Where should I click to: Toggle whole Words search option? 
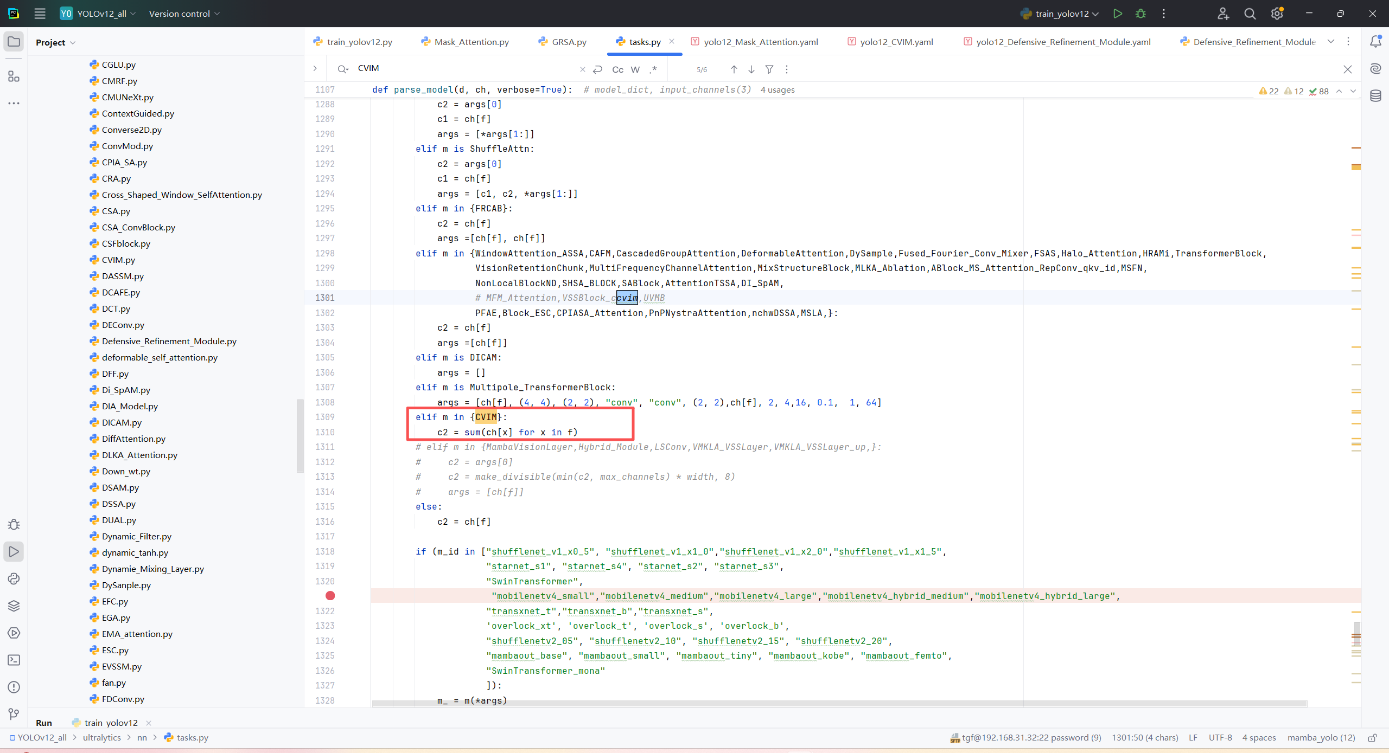click(635, 69)
